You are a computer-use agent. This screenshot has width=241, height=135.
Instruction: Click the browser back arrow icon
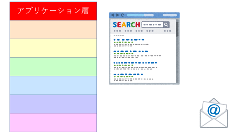tap(112, 15)
